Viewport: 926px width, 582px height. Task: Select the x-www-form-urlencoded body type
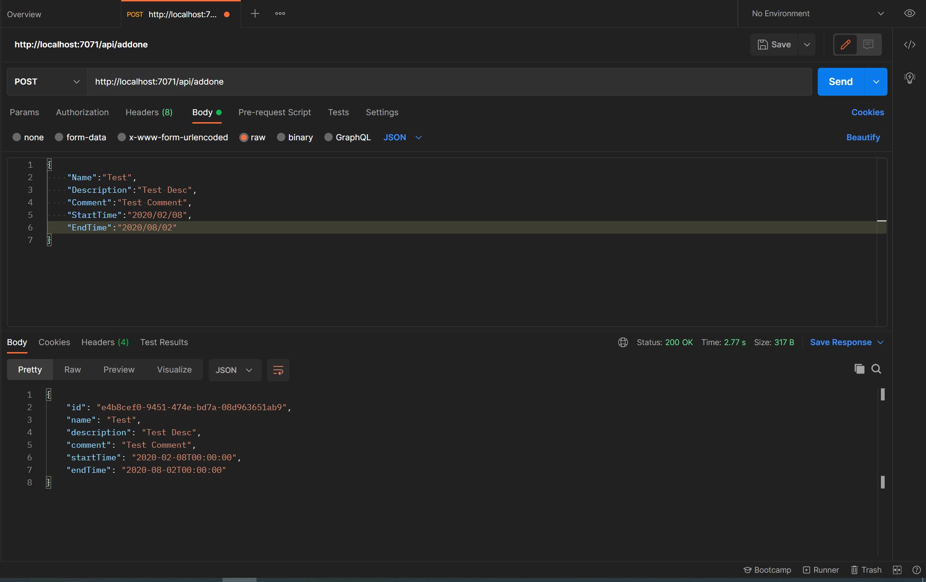(x=173, y=137)
